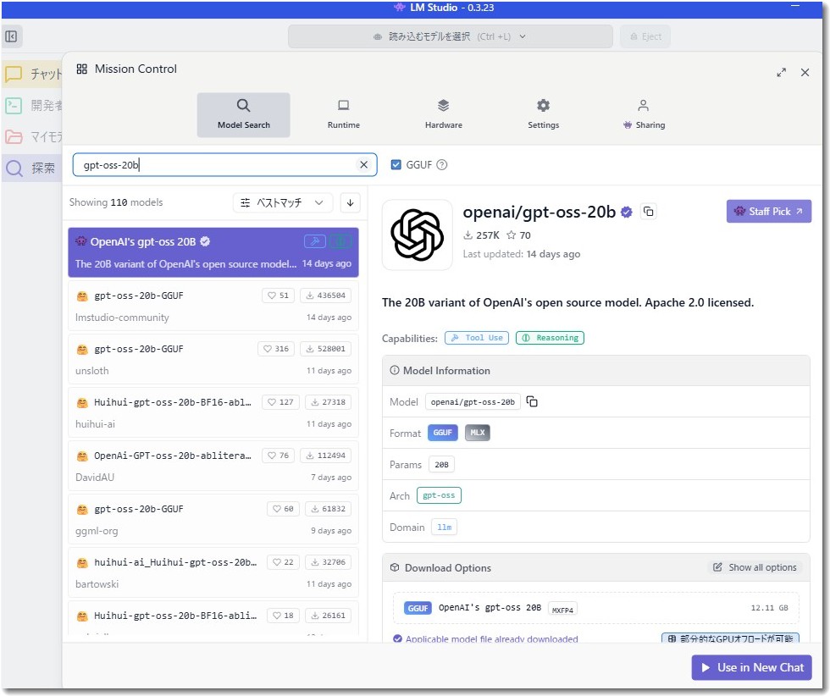
Task: Click the 20B params tag
Action: [441, 465]
